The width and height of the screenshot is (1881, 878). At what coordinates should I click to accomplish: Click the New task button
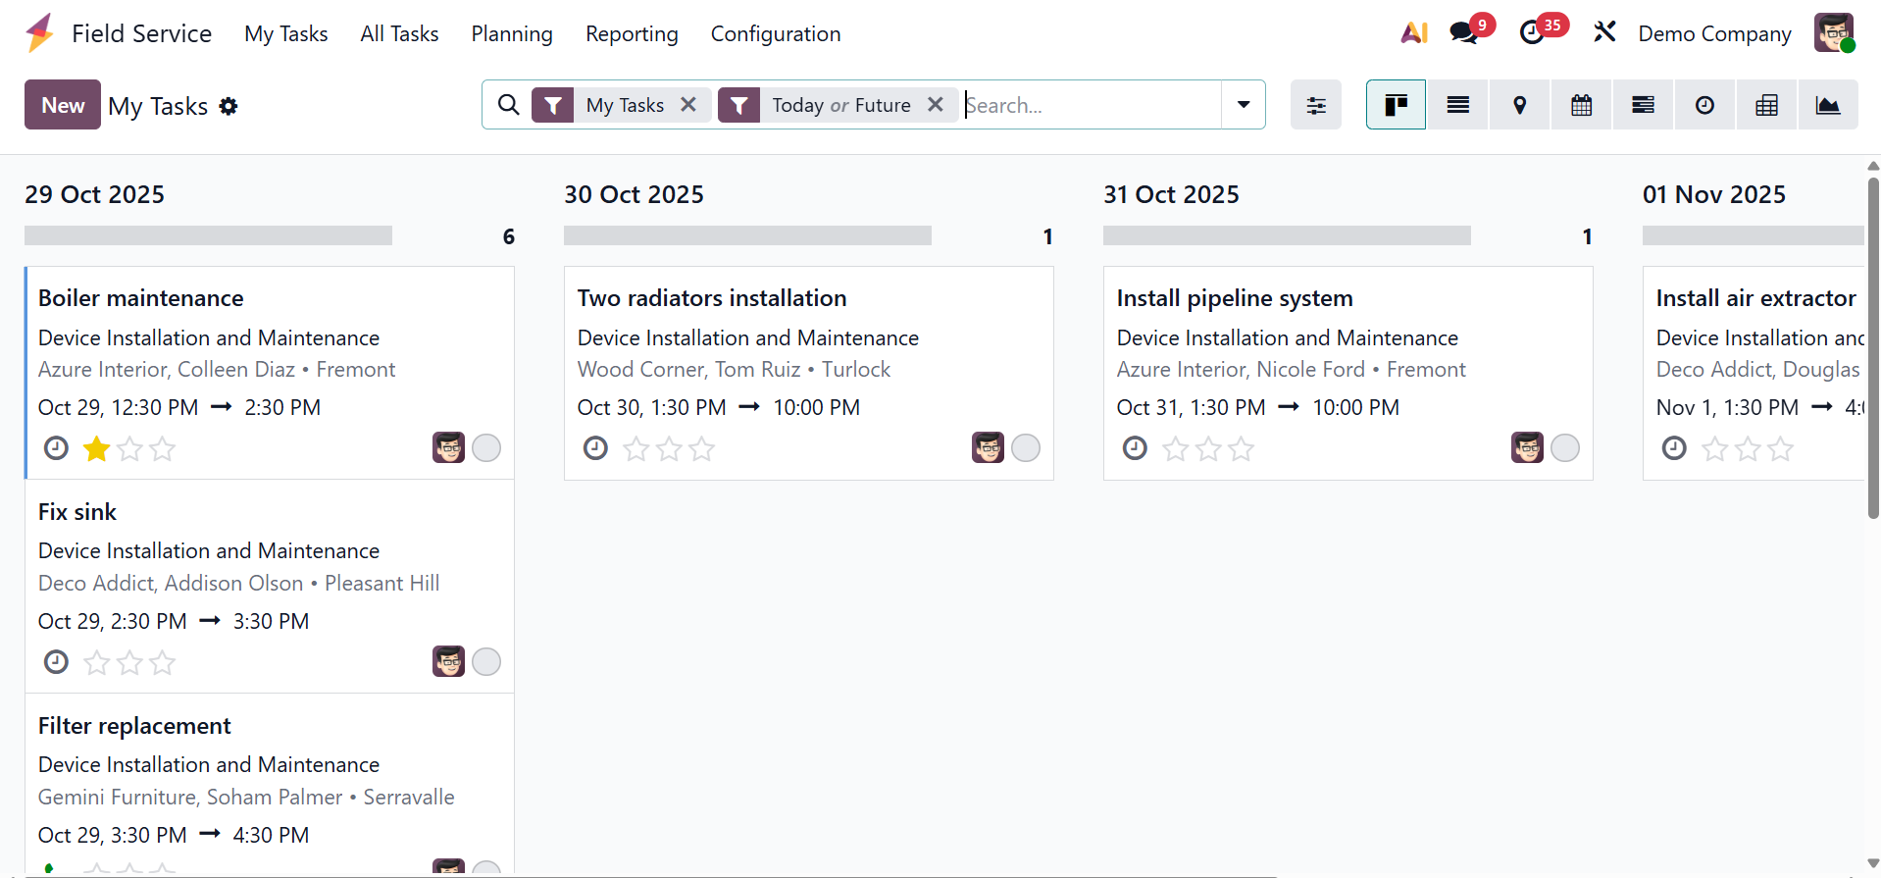[x=63, y=105]
